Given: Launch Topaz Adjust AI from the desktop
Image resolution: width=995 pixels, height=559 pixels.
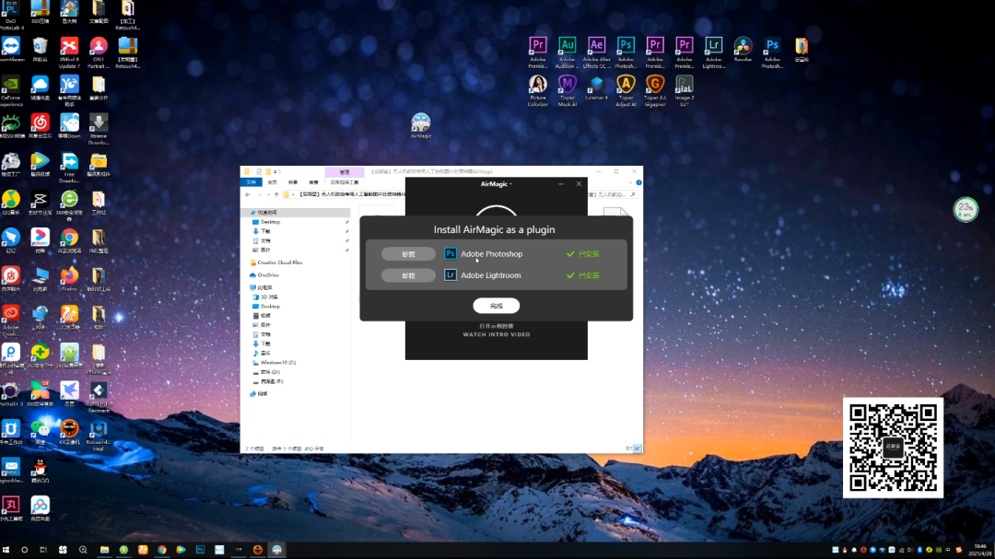Looking at the screenshot, I should (626, 91).
